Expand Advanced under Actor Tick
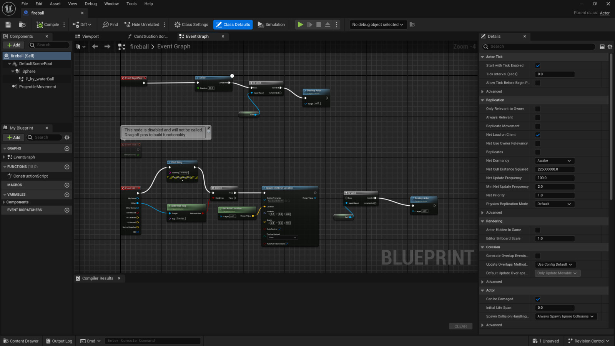Image resolution: width=615 pixels, height=346 pixels. tap(482, 91)
